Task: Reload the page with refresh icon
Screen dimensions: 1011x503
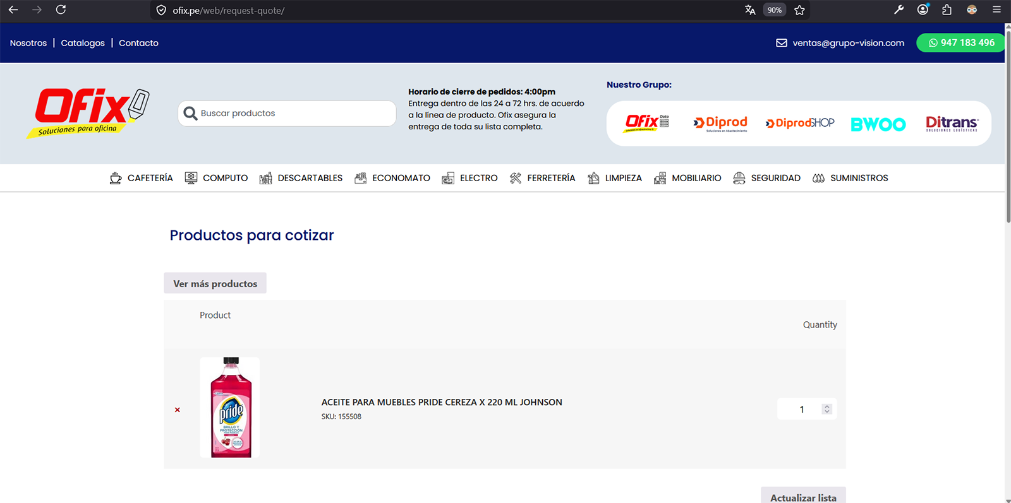Action: (61, 9)
